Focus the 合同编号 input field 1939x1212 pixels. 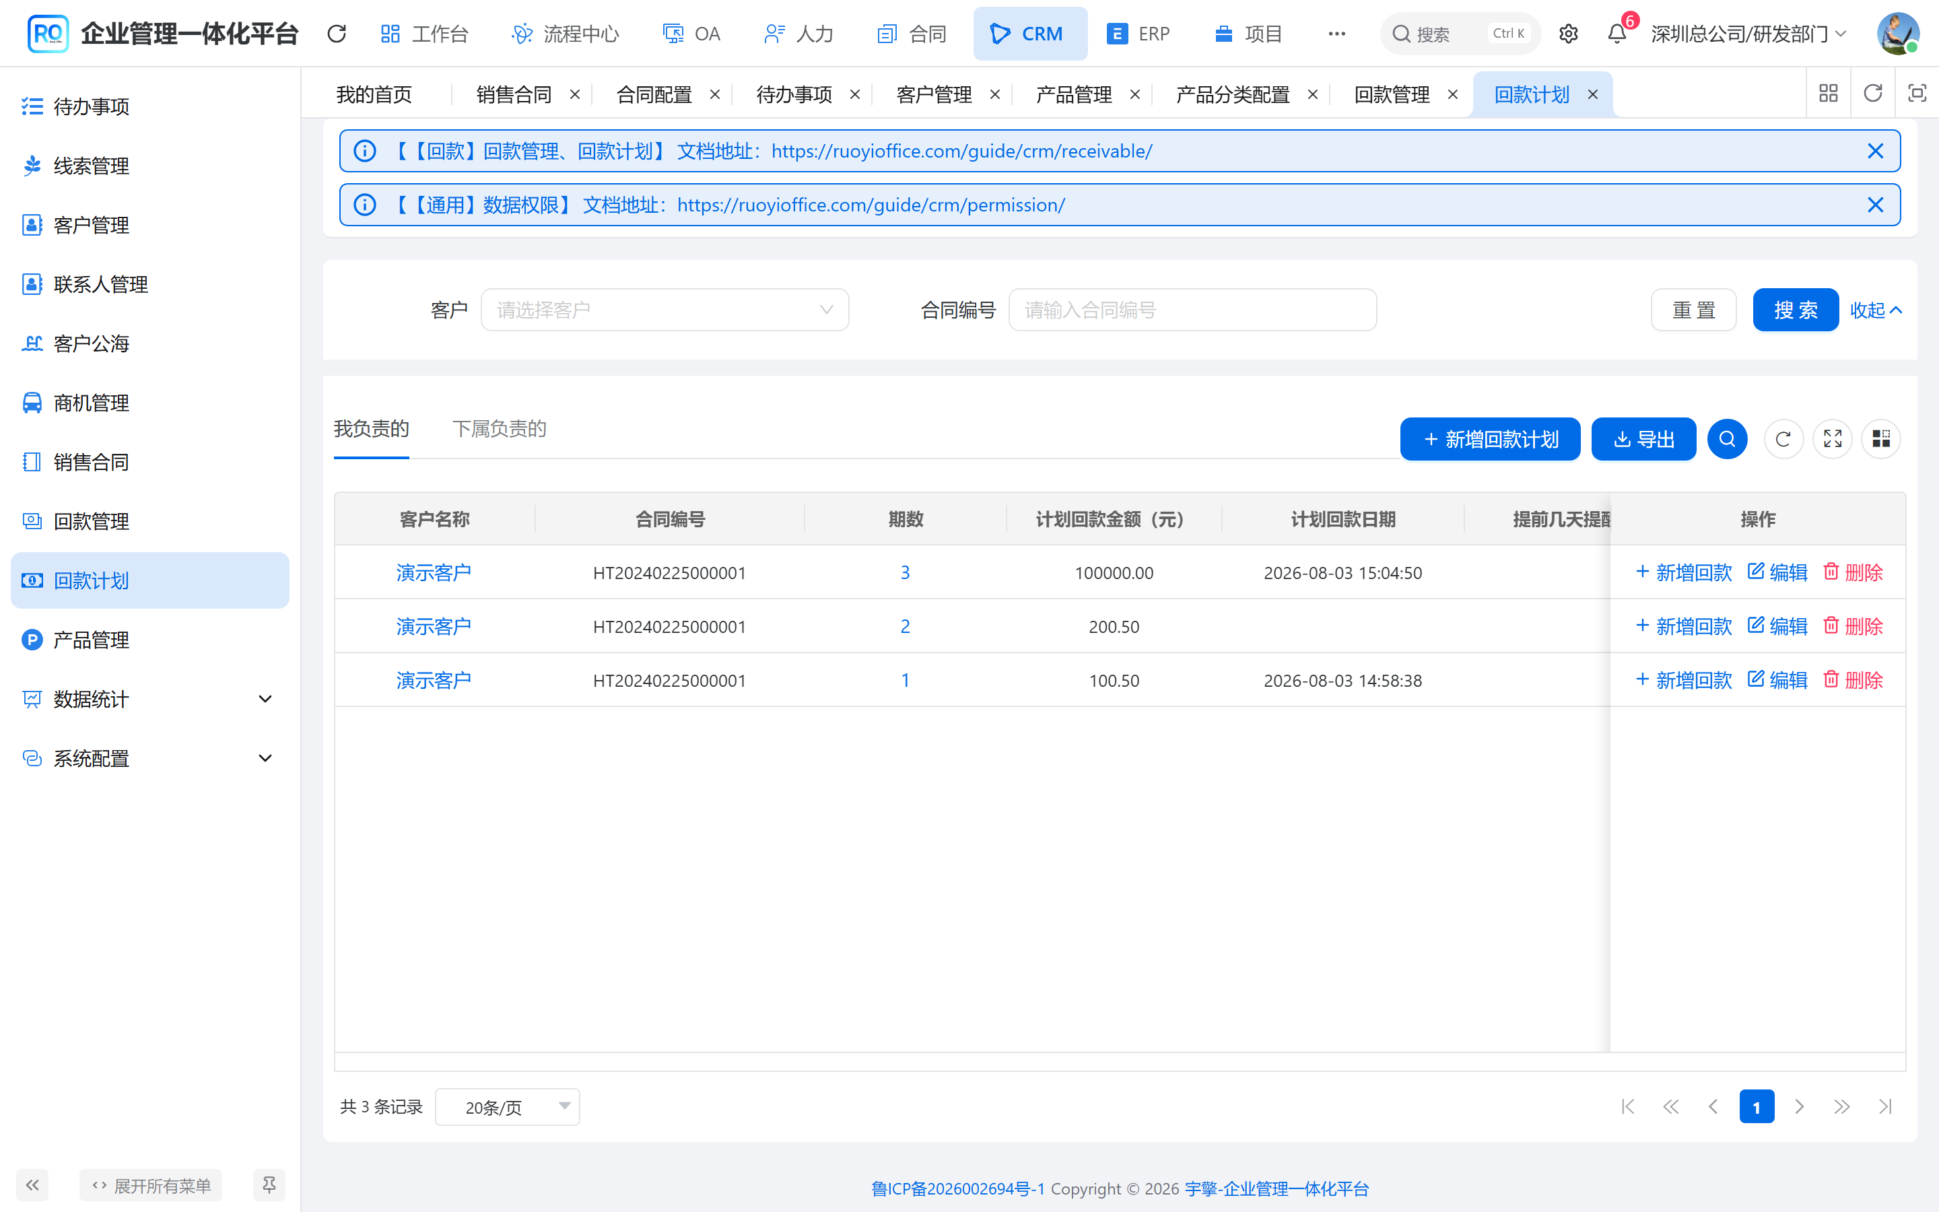point(1192,310)
